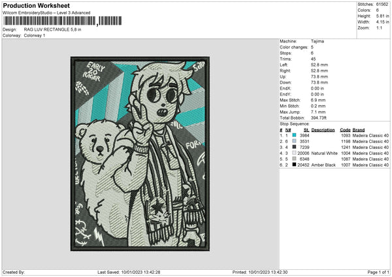This screenshot has width=392, height=277.
Task: Click the dark gray swatch for code 1241
Action: point(294,147)
